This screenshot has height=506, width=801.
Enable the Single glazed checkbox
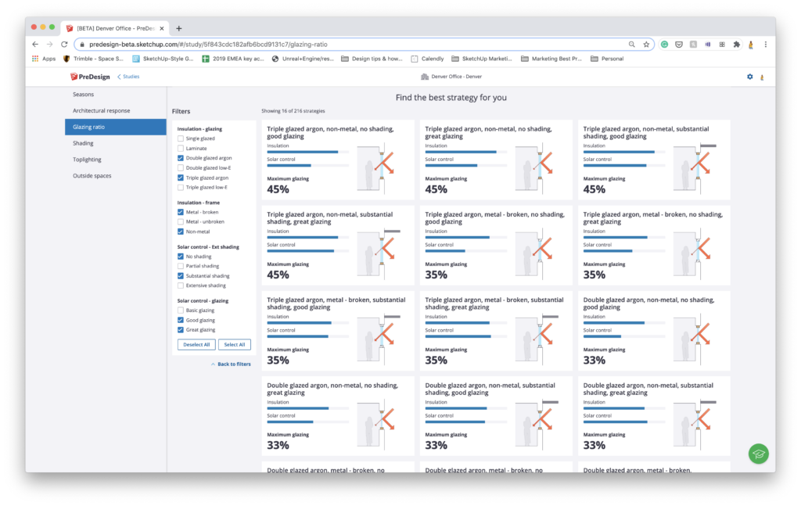[x=181, y=138]
